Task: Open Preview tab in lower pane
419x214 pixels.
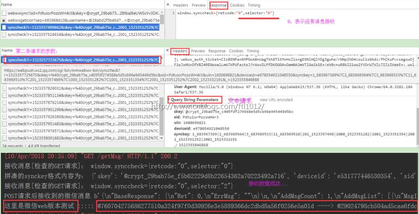Action: pos(198,51)
